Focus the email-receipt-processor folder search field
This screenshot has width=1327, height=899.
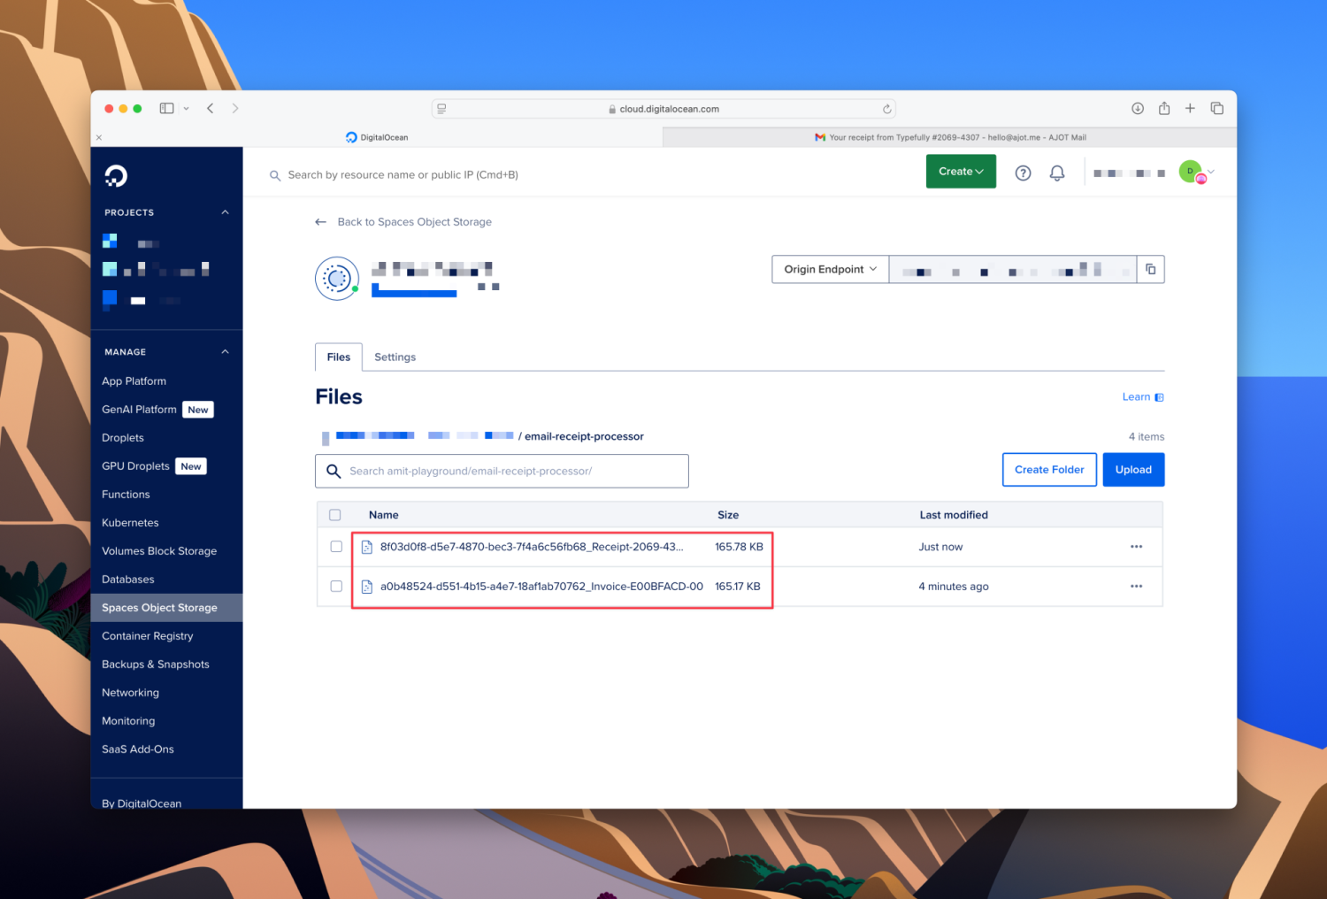[513, 472]
